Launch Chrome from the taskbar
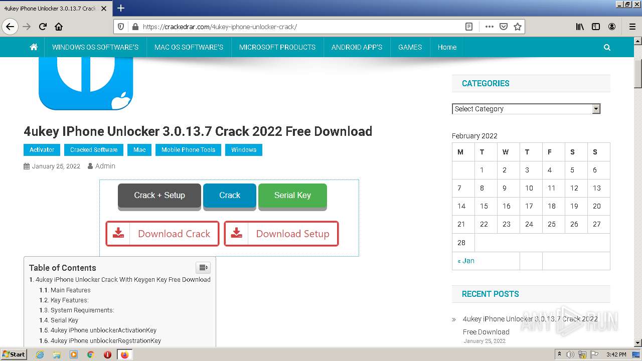This screenshot has width=642, height=361. click(91, 354)
